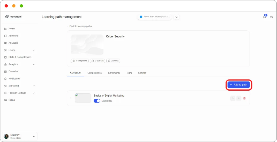
Task: Go back to learning paths
Action: point(79,26)
